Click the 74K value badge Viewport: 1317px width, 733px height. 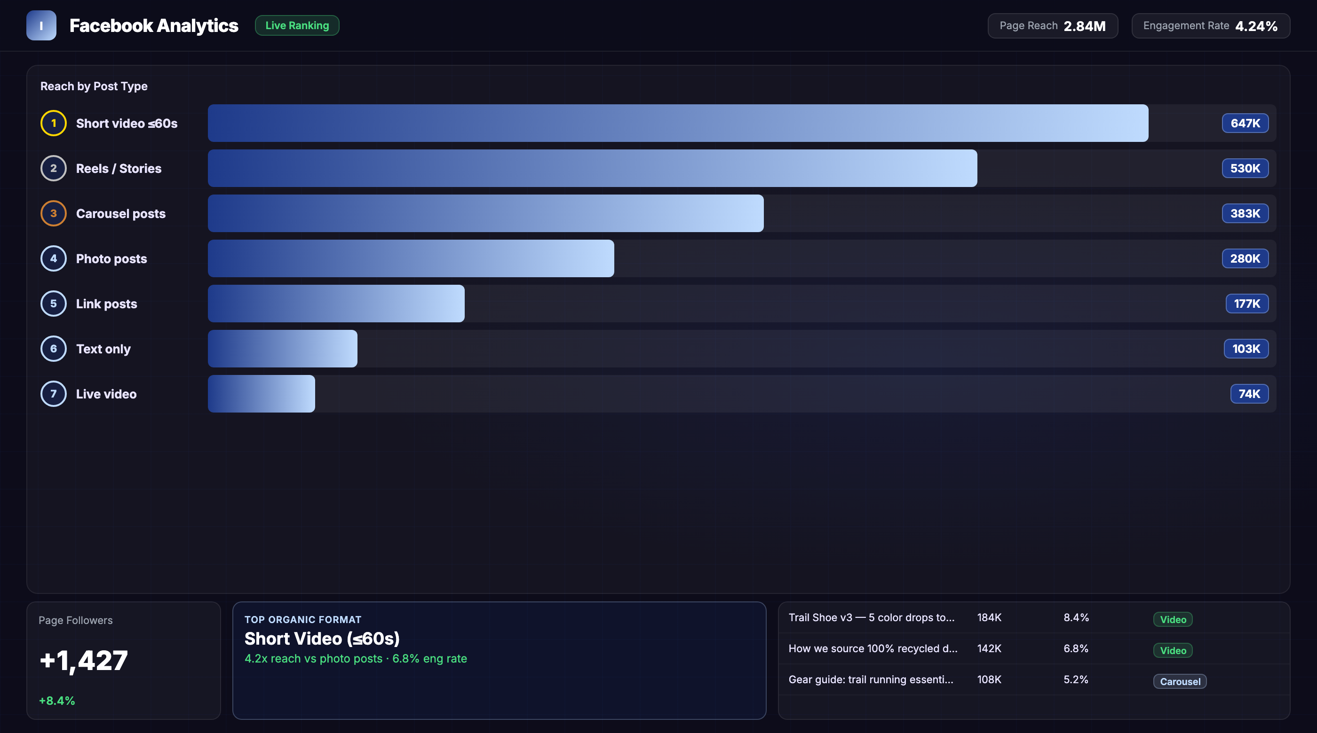1249,394
